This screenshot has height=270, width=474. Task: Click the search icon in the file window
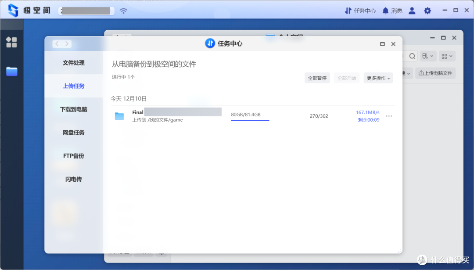(x=412, y=56)
